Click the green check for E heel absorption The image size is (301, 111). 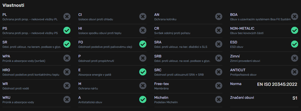point(143,72)
